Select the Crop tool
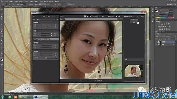The height and width of the screenshot is (99, 177). tap(2, 19)
